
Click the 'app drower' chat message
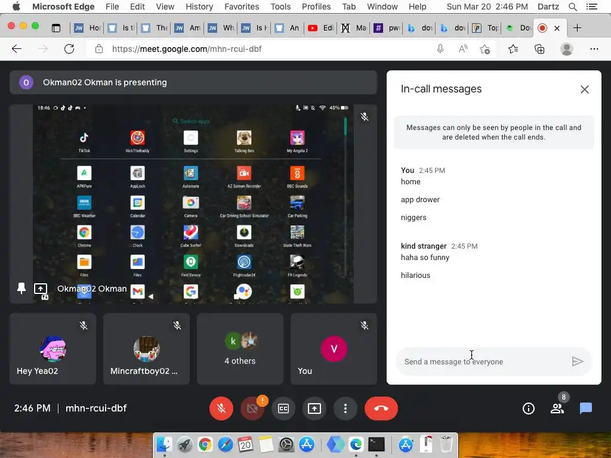(420, 199)
